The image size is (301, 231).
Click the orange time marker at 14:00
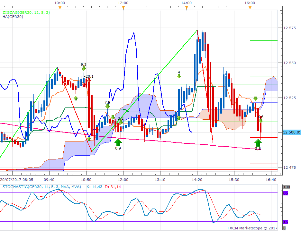pos(187,8)
